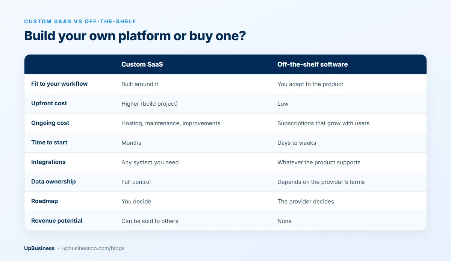The width and height of the screenshot is (451, 261).
Task: Click the 'Months' cell
Action: [x=132, y=143]
